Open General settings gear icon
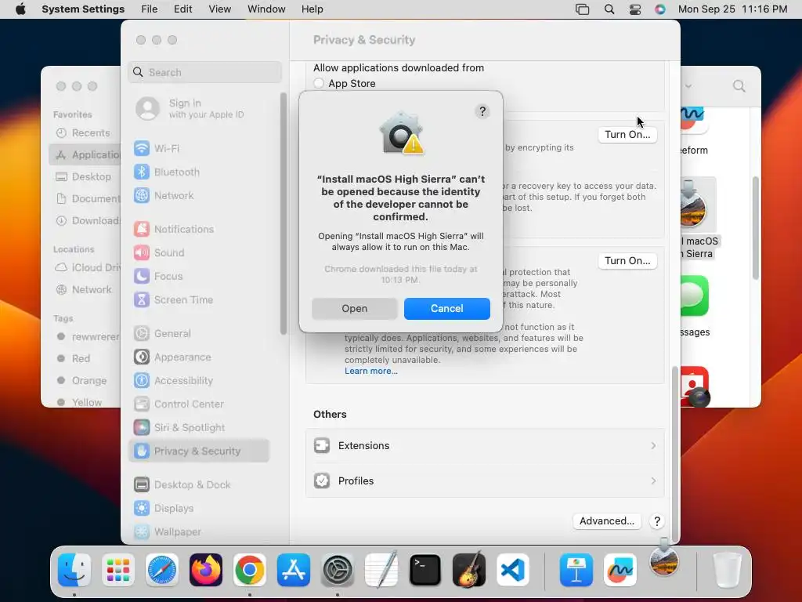Image resolution: width=802 pixels, height=602 pixels. [142, 334]
